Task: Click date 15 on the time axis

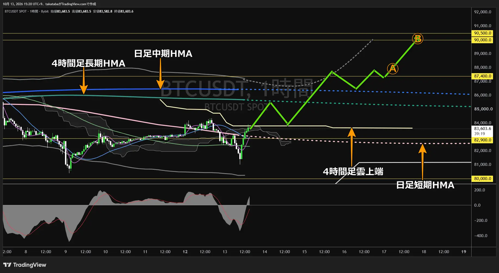Action: [304, 252]
